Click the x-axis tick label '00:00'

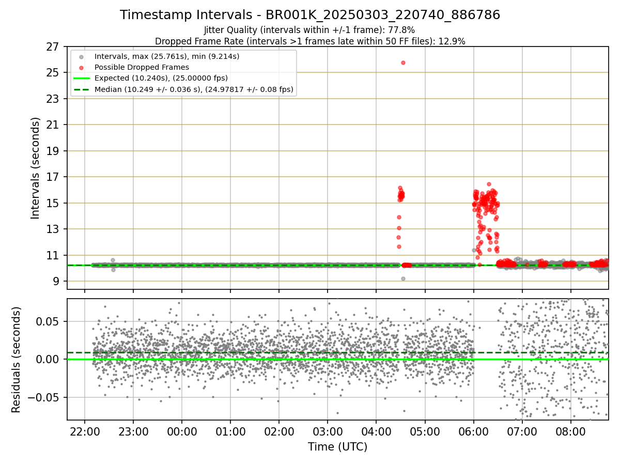(x=182, y=431)
